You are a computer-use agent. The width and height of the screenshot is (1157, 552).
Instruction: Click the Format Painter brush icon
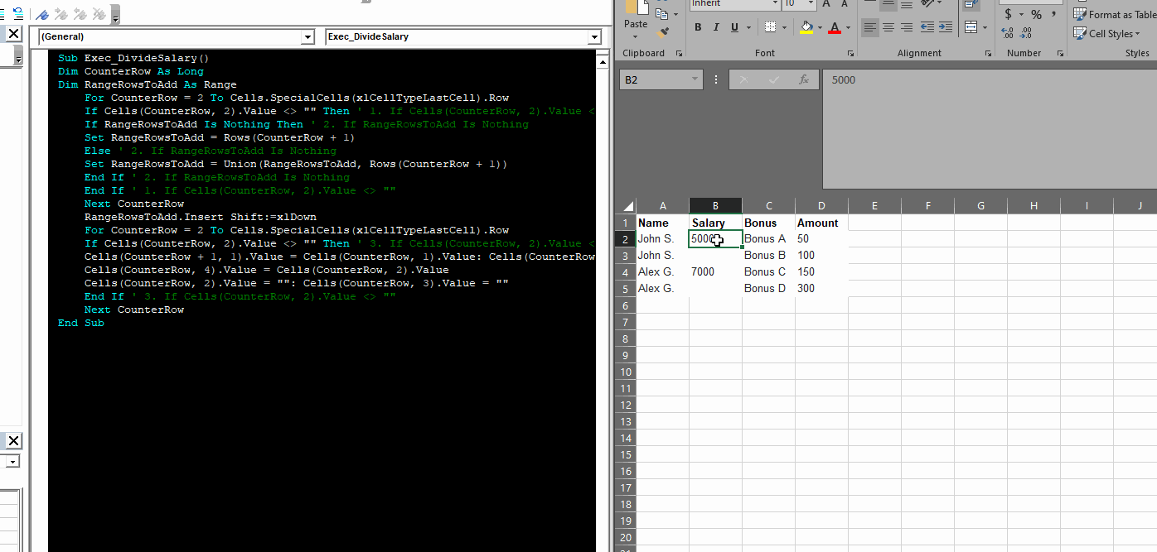pos(661,32)
